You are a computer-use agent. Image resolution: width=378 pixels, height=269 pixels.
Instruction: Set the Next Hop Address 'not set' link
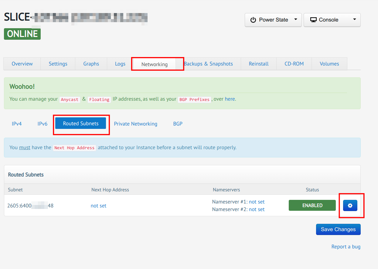[x=98, y=206]
